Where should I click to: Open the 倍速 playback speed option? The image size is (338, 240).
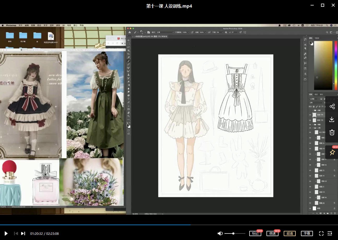pyautogui.click(x=273, y=233)
